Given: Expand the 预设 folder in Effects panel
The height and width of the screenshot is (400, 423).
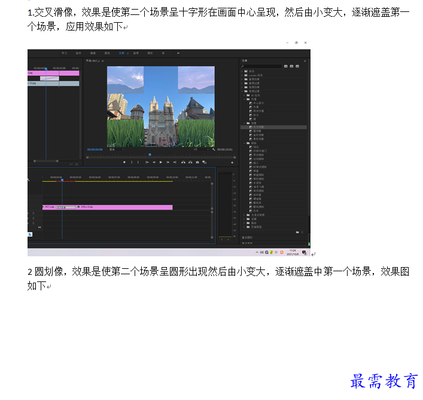Looking at the screenshot, I should [242, 71].
